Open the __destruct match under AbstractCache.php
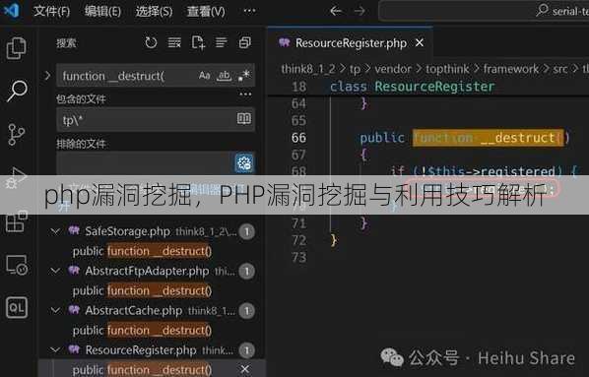Viewport: 589px width, 377px height. pyautogui.click(x=142, y=331)
